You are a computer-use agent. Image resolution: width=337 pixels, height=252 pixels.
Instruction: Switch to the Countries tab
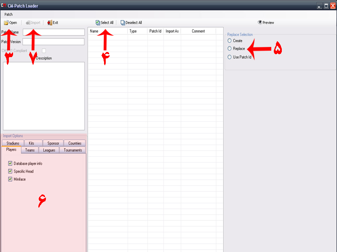[x=75, y=143]
